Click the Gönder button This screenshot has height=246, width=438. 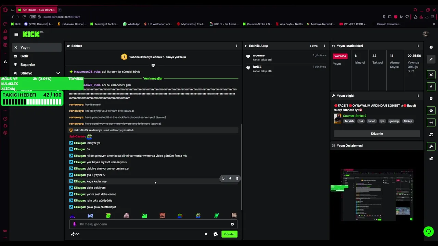pos(229,234)
